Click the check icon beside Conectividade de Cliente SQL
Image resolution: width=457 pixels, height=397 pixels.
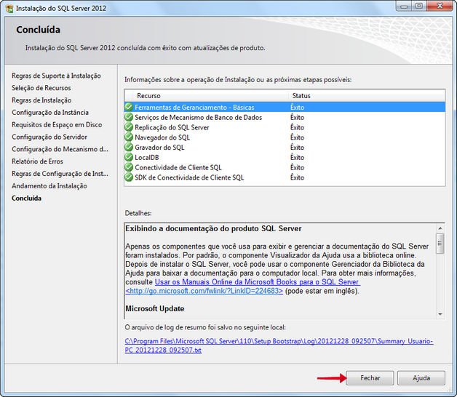click(x=129, y=167)
